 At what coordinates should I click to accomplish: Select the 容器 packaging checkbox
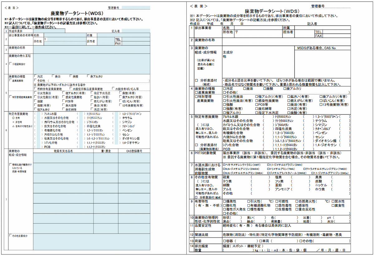click(224, 241)
